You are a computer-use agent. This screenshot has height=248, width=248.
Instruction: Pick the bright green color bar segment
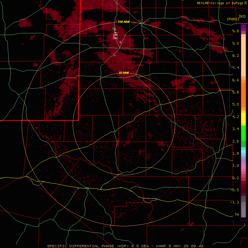pos(243,133)
